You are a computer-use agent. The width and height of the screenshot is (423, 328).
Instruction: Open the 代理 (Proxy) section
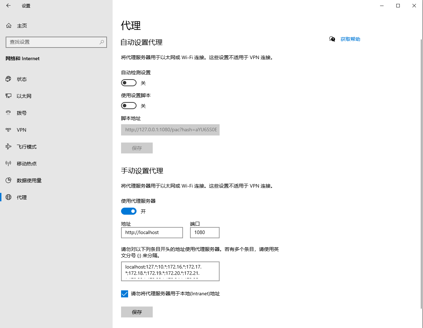21,197
